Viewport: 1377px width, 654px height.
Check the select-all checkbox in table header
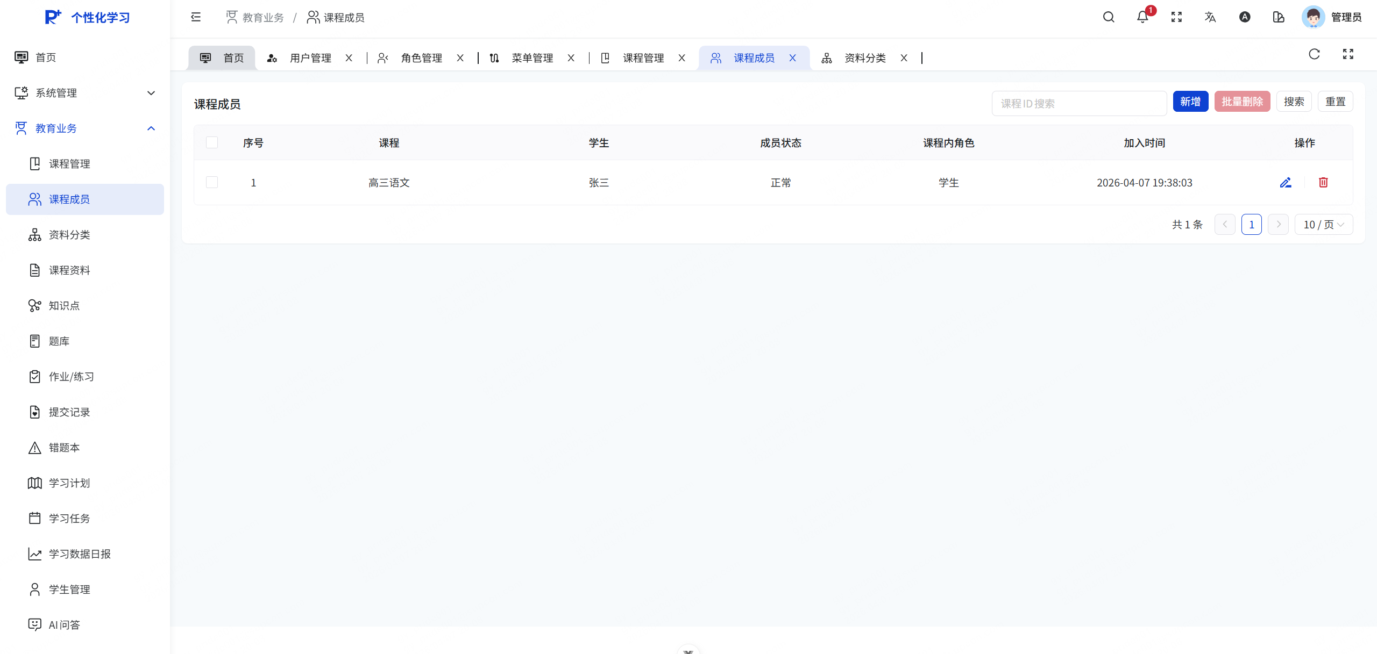tap(212, 142)
